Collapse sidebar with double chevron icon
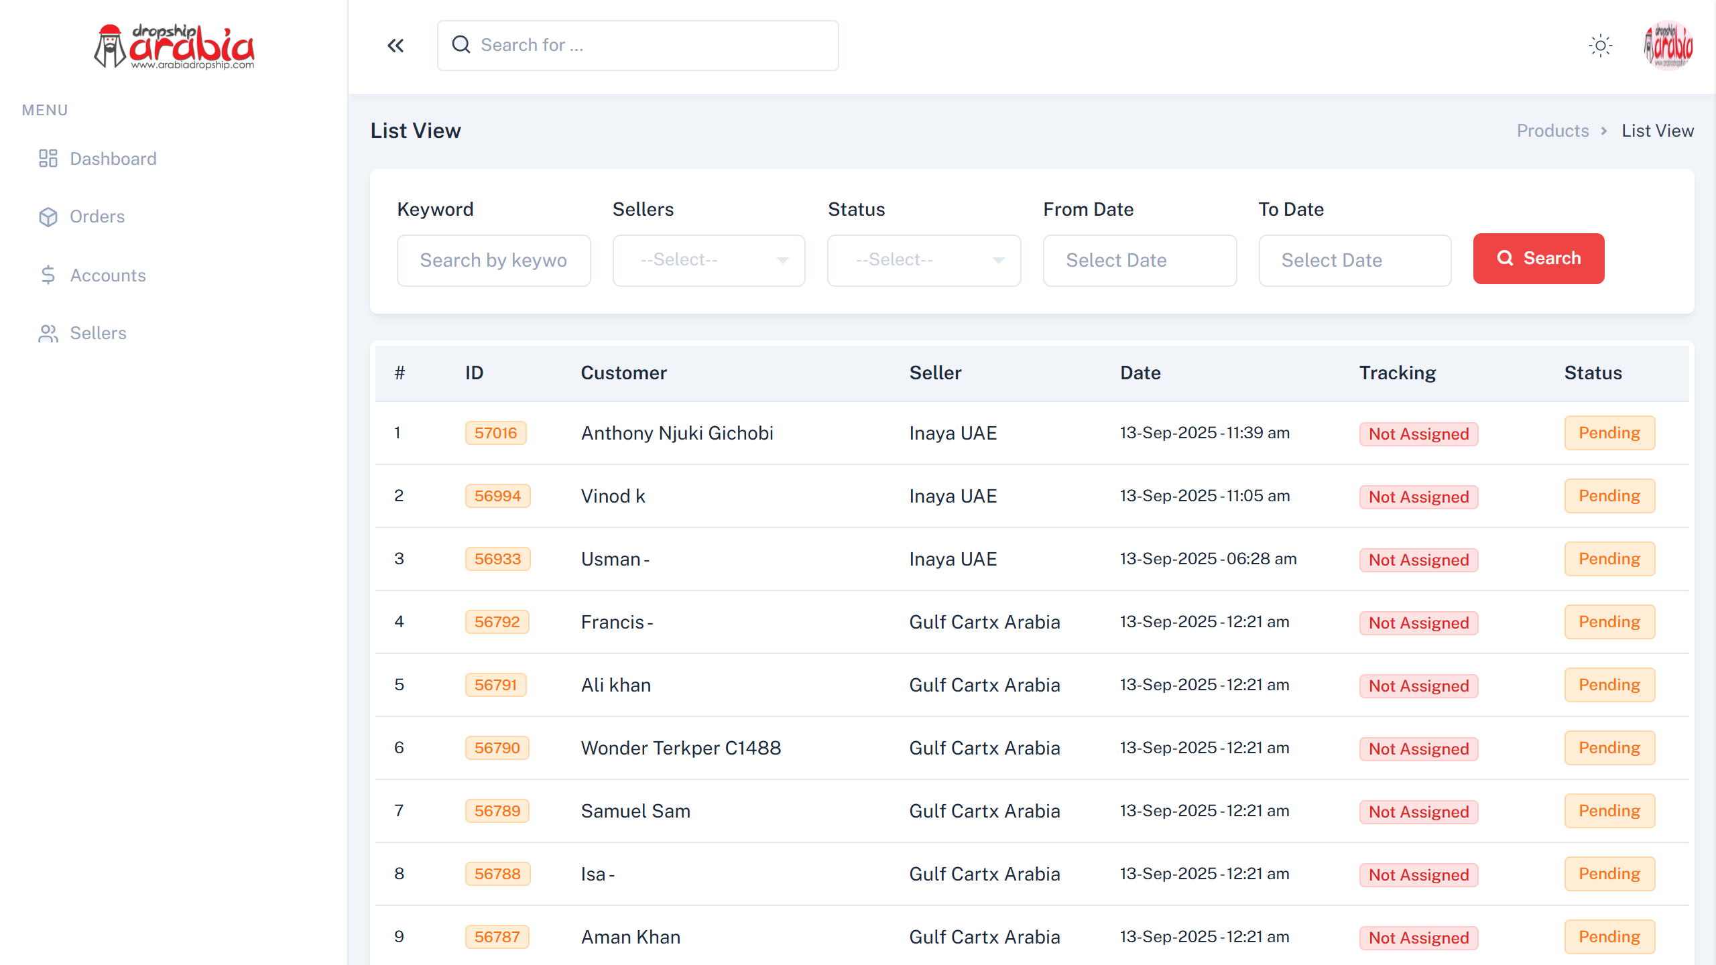1716x965 pixels. point(395,46)
